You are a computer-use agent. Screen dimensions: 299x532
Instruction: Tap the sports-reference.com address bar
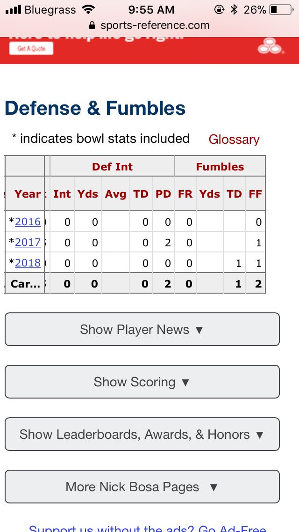point(149,25)
